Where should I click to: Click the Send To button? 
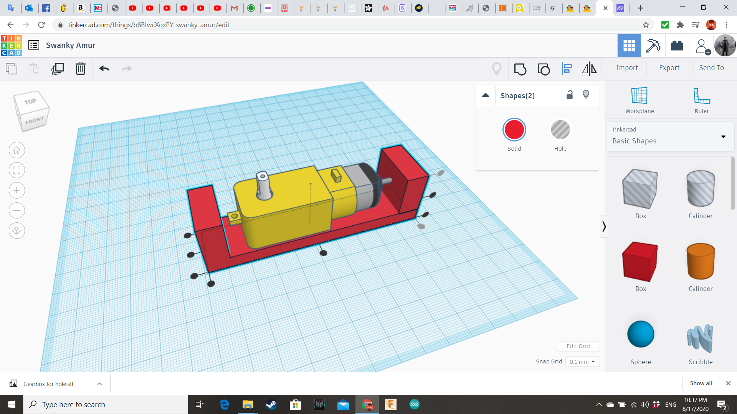click(x=711, y=68)
